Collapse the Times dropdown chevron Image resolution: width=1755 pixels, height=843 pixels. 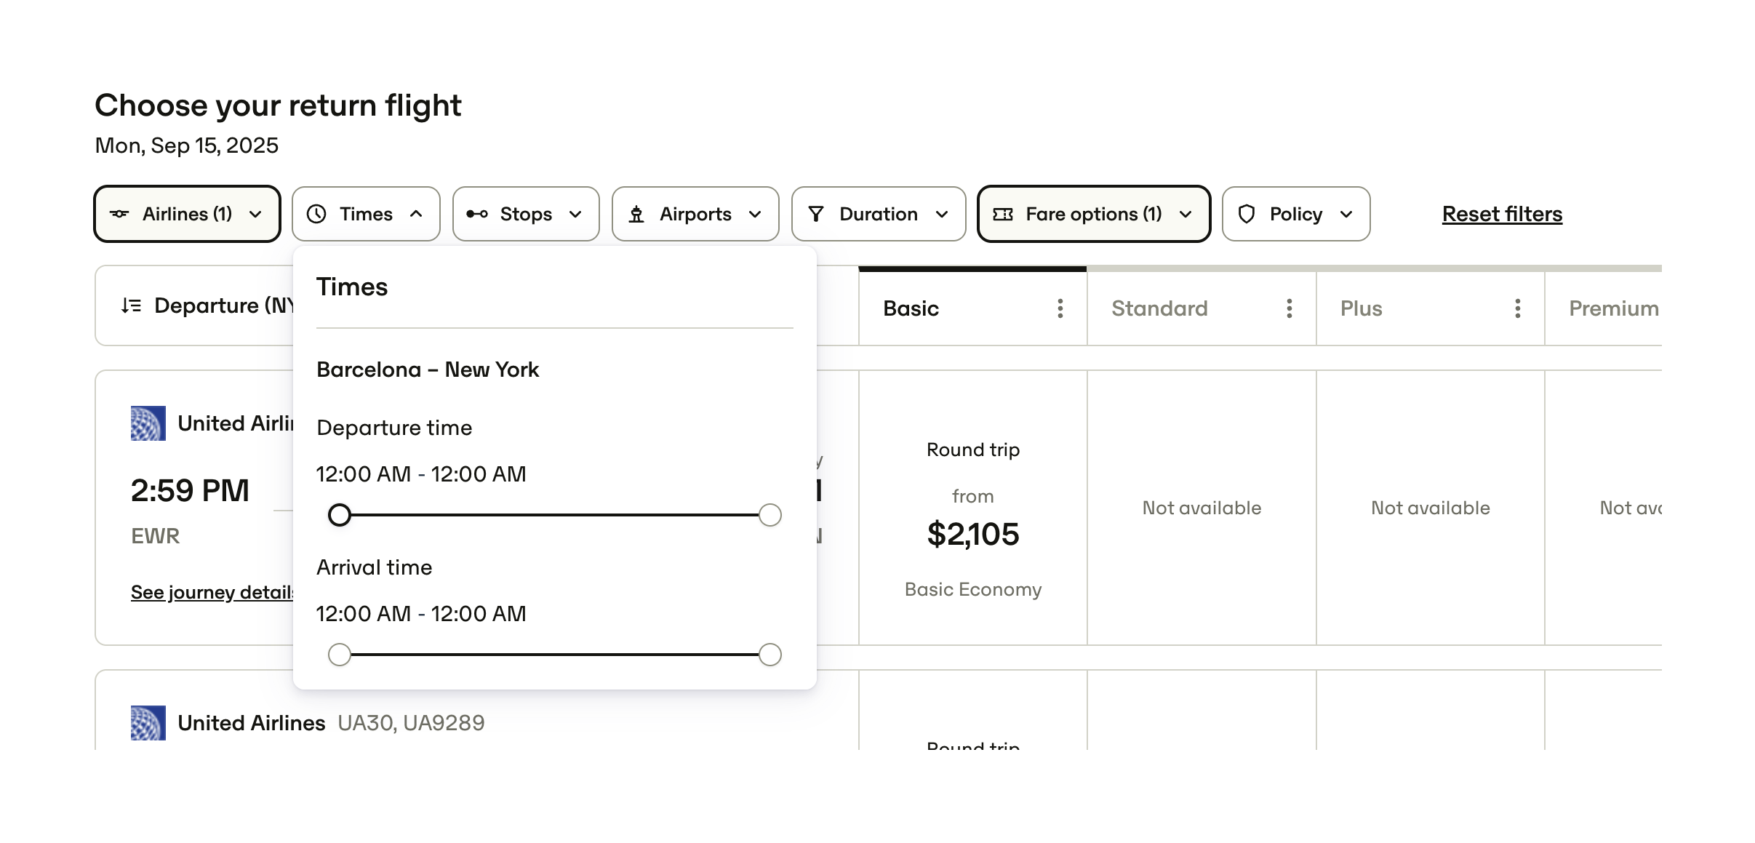(x=416, y=214)
